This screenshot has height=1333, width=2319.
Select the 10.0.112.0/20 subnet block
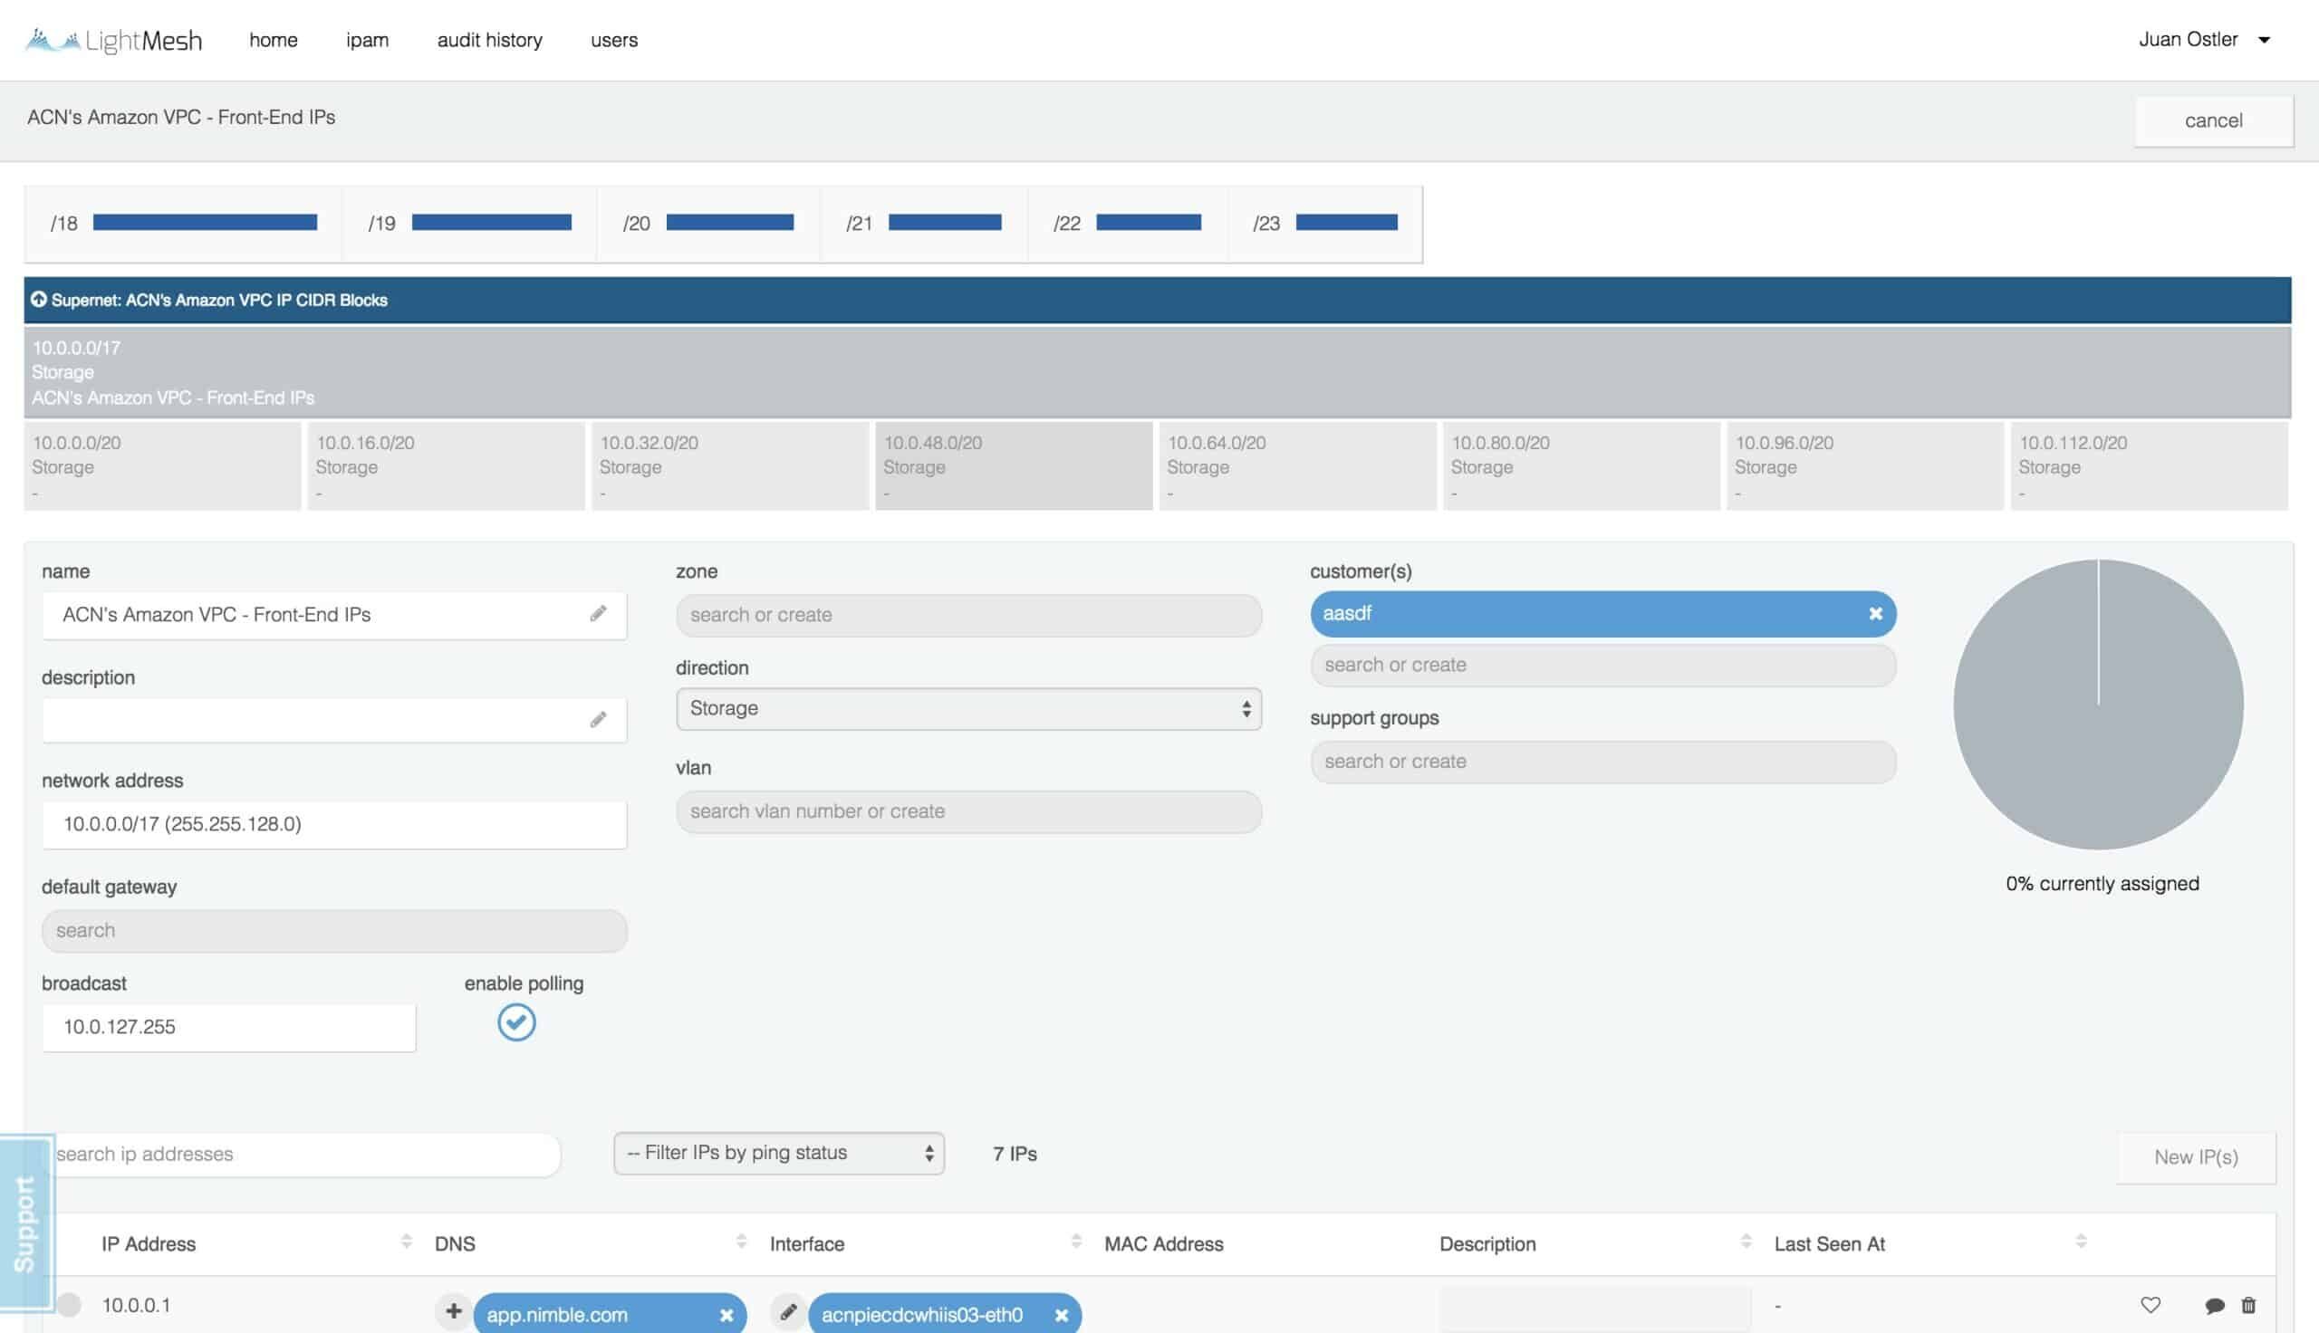pyautogui.click(x=2150, y=466)
